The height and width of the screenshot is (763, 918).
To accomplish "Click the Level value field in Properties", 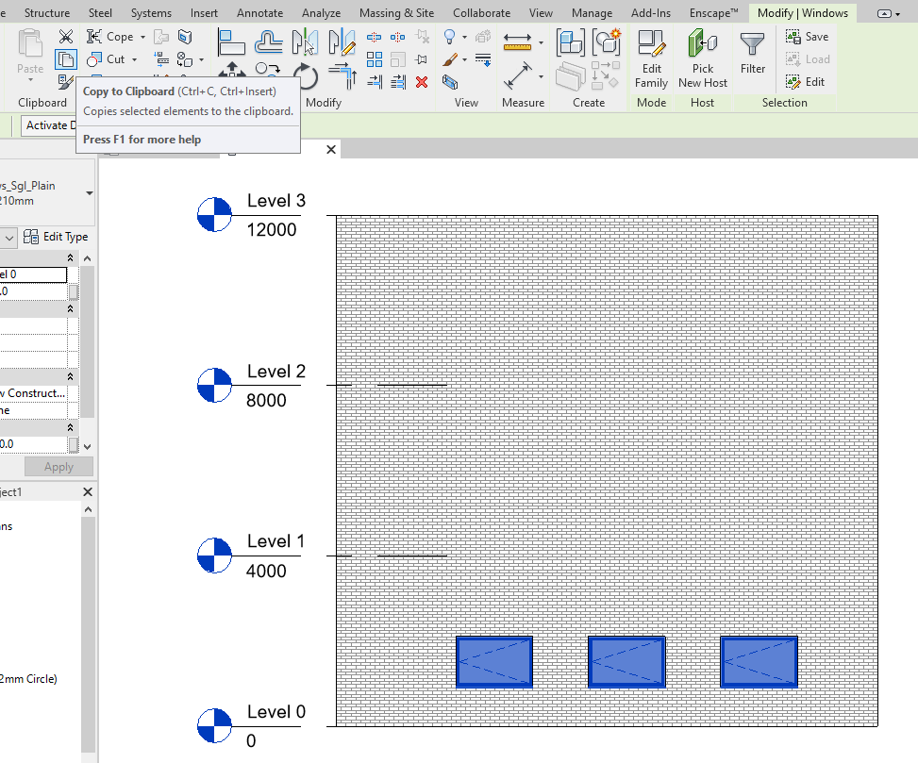I will (33, 274).
